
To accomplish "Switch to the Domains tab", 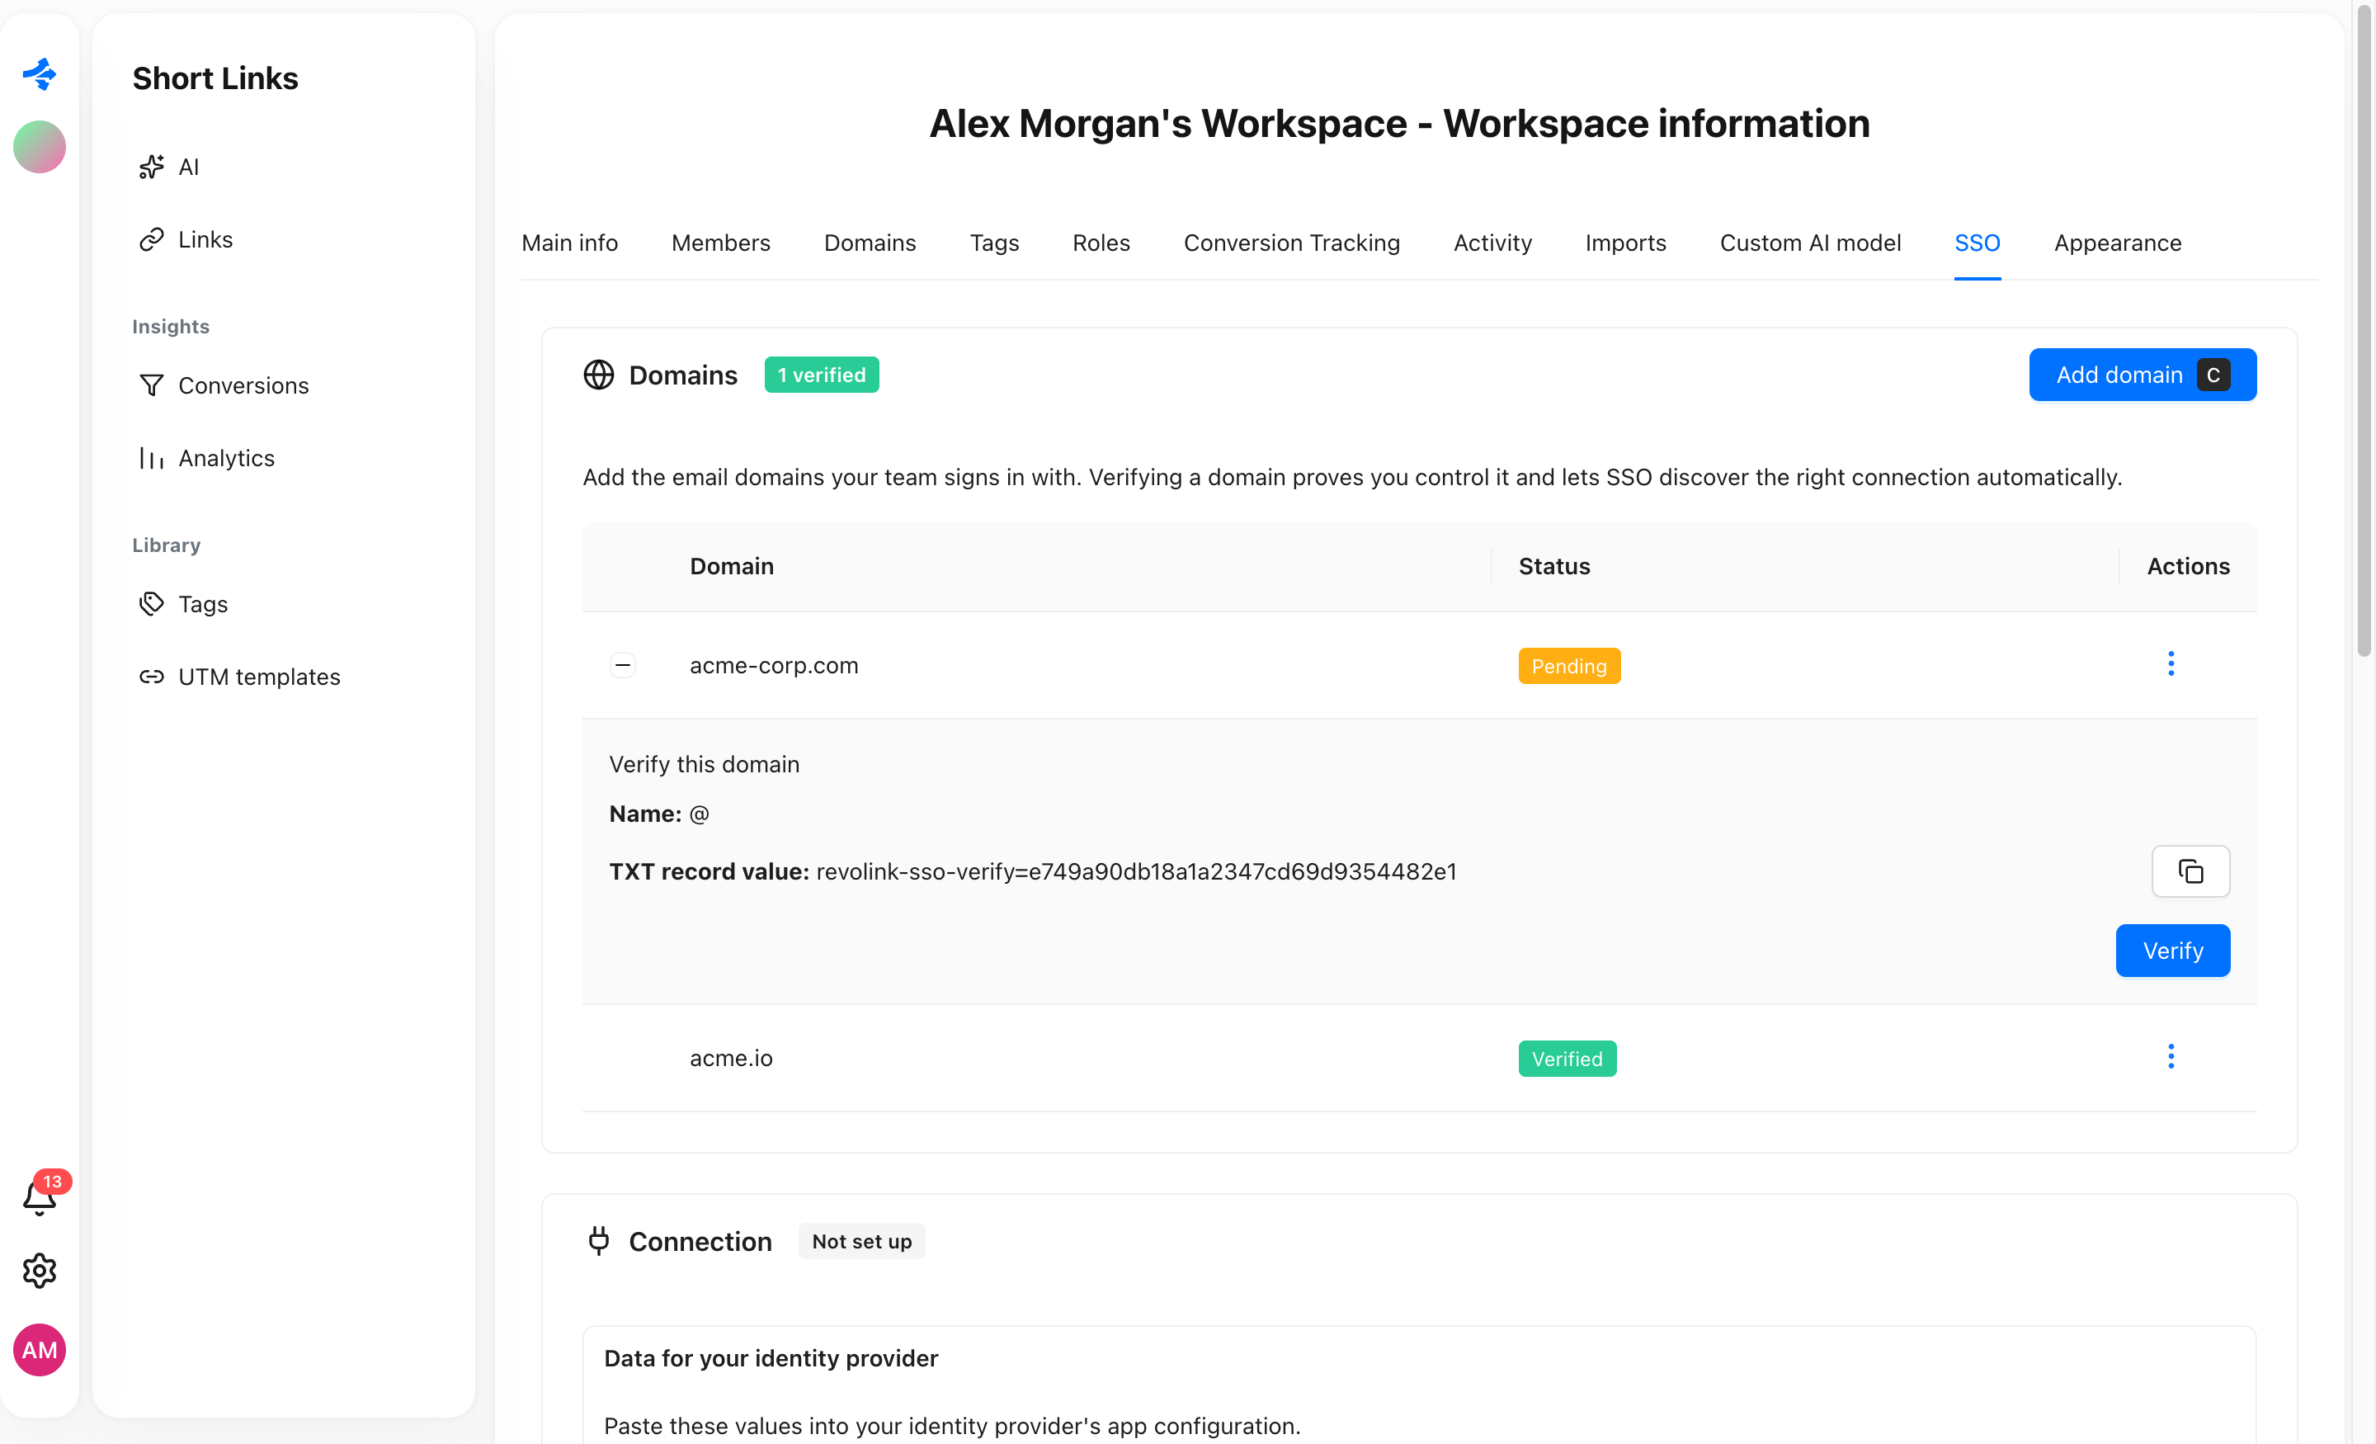I will [870, 243].
